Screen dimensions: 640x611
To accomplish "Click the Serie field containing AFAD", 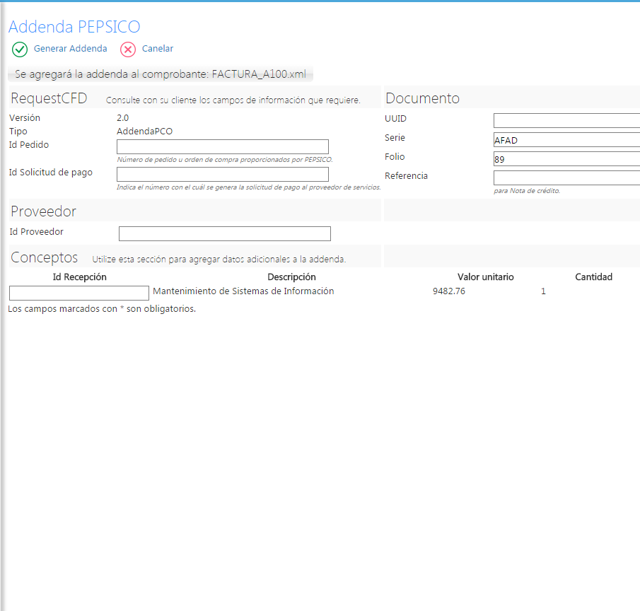I will 566,139.
